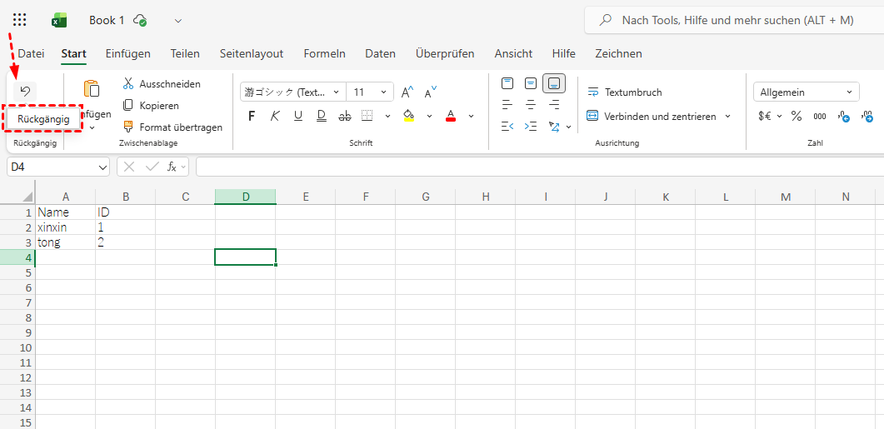The image size is (884, 429).
Task: Click the Ausschneiden scissors icon
Action: tap(128, 84)
